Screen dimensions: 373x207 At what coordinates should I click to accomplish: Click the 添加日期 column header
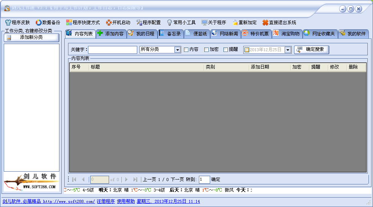(x=270, y=67)
